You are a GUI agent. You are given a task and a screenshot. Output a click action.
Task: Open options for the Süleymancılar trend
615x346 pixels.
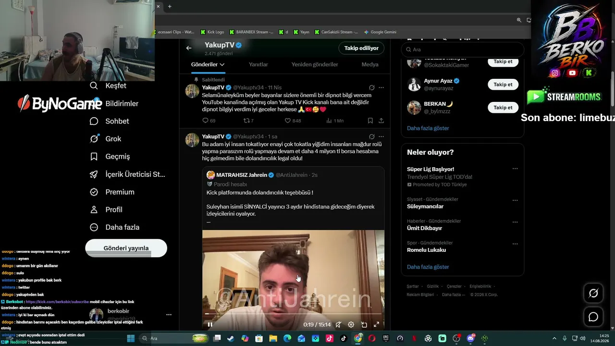pyautogui.click(x=515, y=200)
